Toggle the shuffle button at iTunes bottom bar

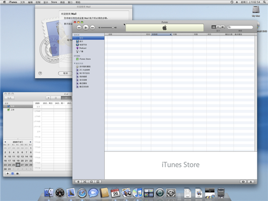coord(85,182)
